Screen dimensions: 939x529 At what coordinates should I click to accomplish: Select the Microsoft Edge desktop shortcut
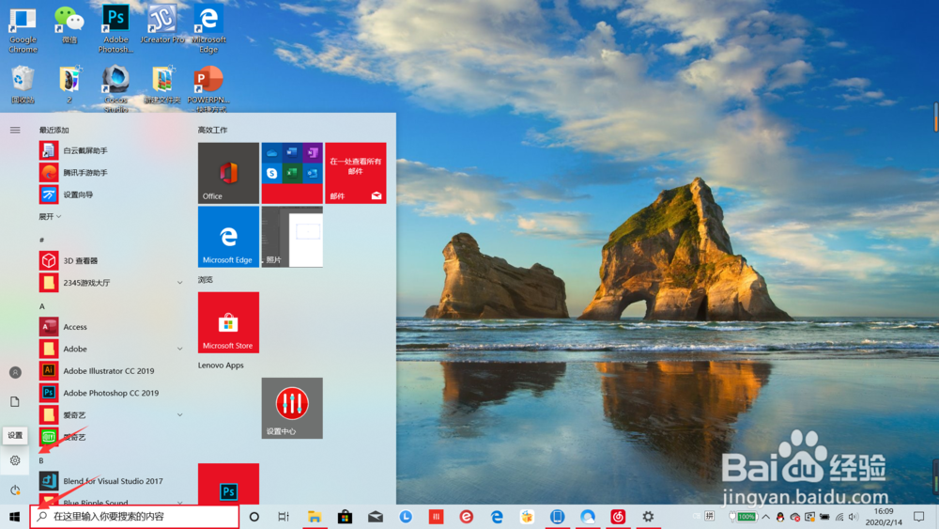tap(208, 31)
